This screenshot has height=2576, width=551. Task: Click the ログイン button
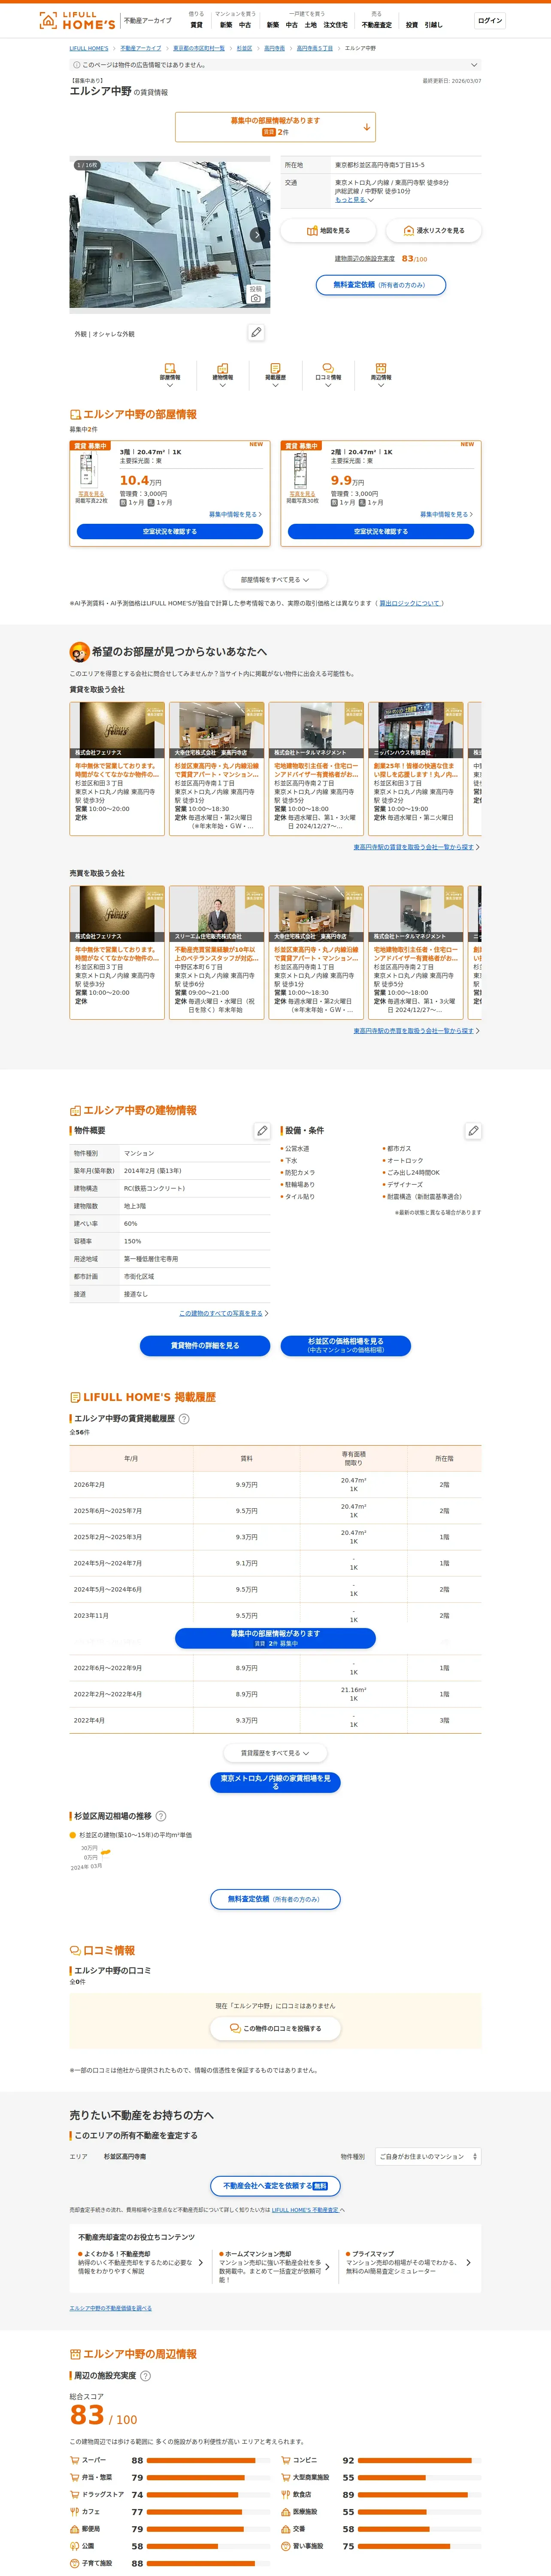click(490, 20)
